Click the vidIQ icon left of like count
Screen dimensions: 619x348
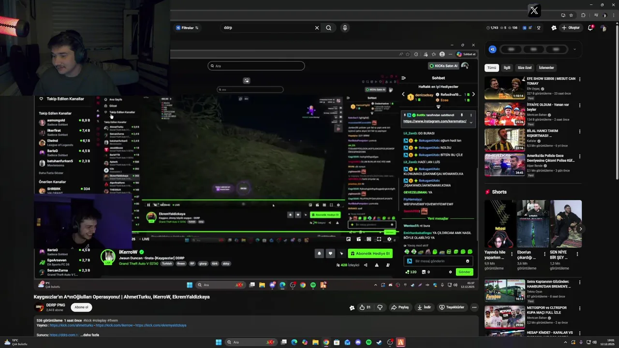[352, 307]
